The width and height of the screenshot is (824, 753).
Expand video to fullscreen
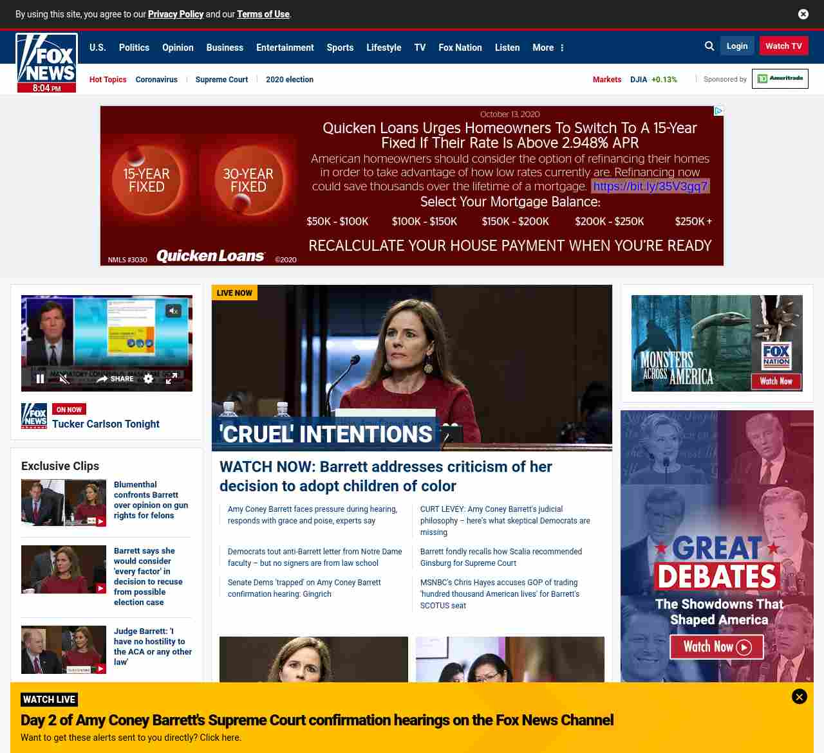(171, 379)
